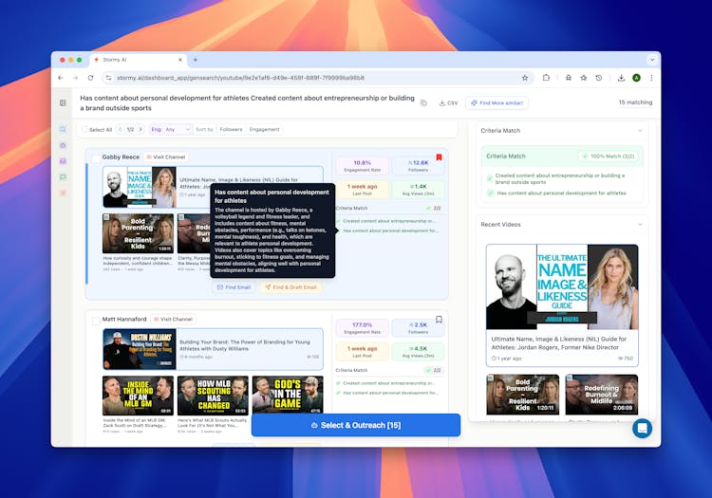Toggle the sidebar panel icon at top left
The image size is (712, 498).
(x=63, y=102)
